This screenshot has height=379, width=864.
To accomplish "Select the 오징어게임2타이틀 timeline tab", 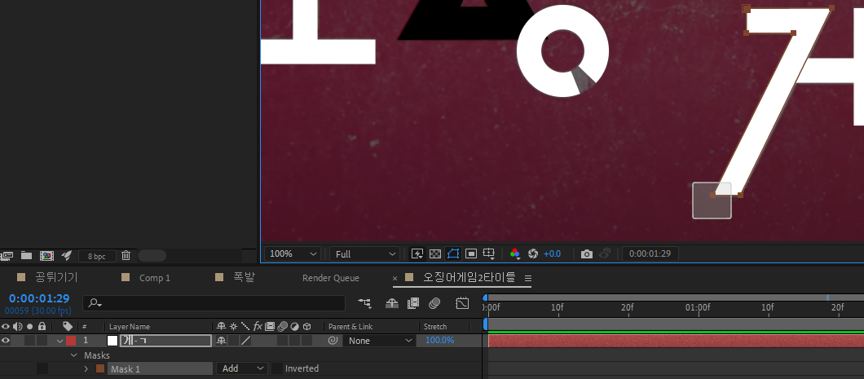I will (469, 277).
